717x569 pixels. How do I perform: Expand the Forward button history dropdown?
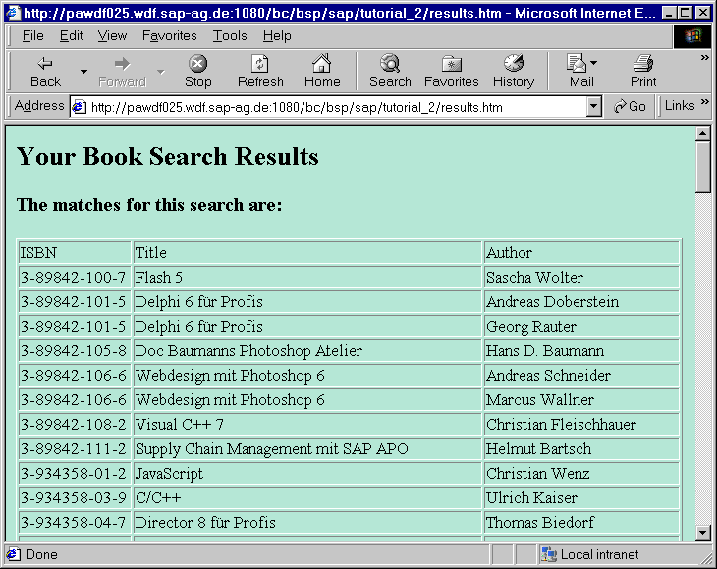pyautogui.click(x=161, y=72)
